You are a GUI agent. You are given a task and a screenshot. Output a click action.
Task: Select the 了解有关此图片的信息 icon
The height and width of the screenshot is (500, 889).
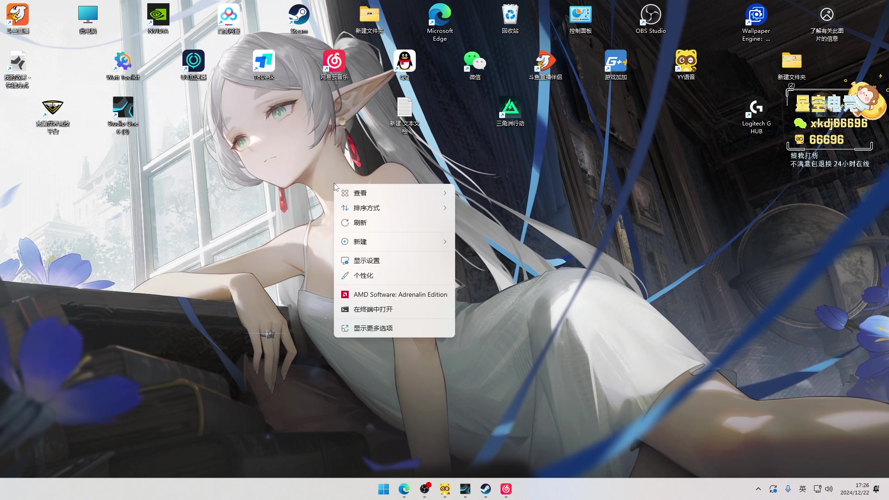click(827, 23)
